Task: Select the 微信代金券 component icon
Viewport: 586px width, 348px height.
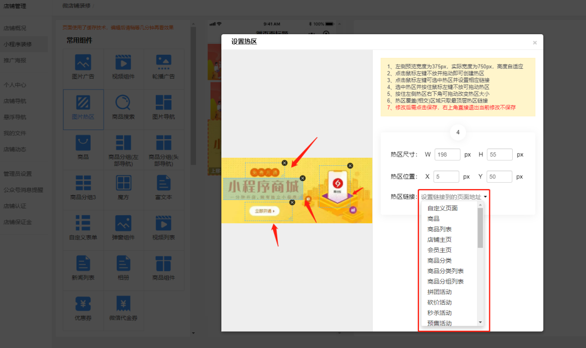Action: coord(123,304)
